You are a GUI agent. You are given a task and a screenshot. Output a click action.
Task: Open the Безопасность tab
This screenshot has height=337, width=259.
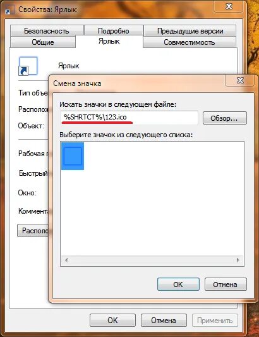click(47, 31)
